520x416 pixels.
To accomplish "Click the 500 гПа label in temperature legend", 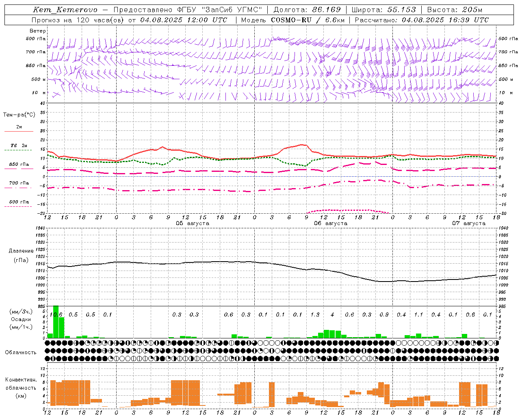I will tap(19, 202).
